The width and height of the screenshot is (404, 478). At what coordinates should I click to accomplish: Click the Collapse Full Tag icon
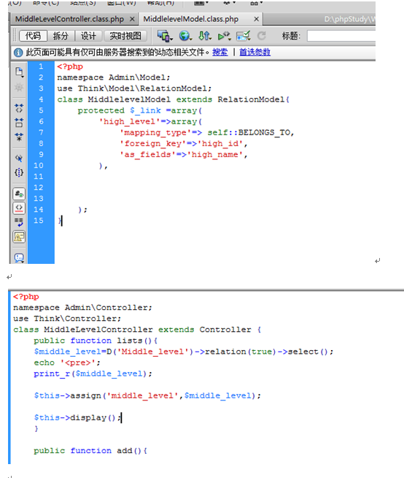(x=19, y=108)
